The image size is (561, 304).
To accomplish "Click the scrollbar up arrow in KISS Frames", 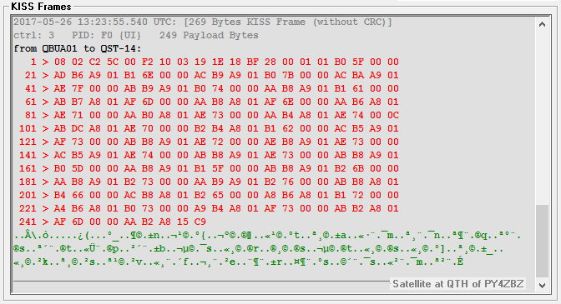I will pyautogui.click(x=542, y=25).
